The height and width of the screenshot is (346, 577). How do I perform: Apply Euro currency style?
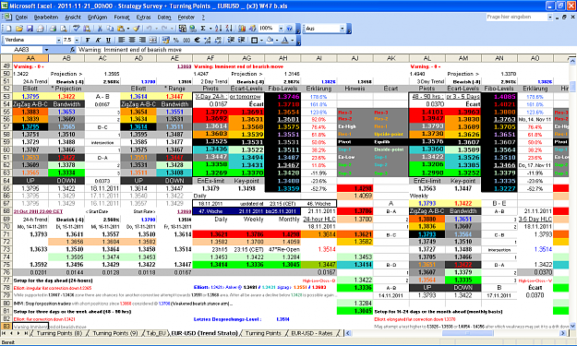click(197, 40)
